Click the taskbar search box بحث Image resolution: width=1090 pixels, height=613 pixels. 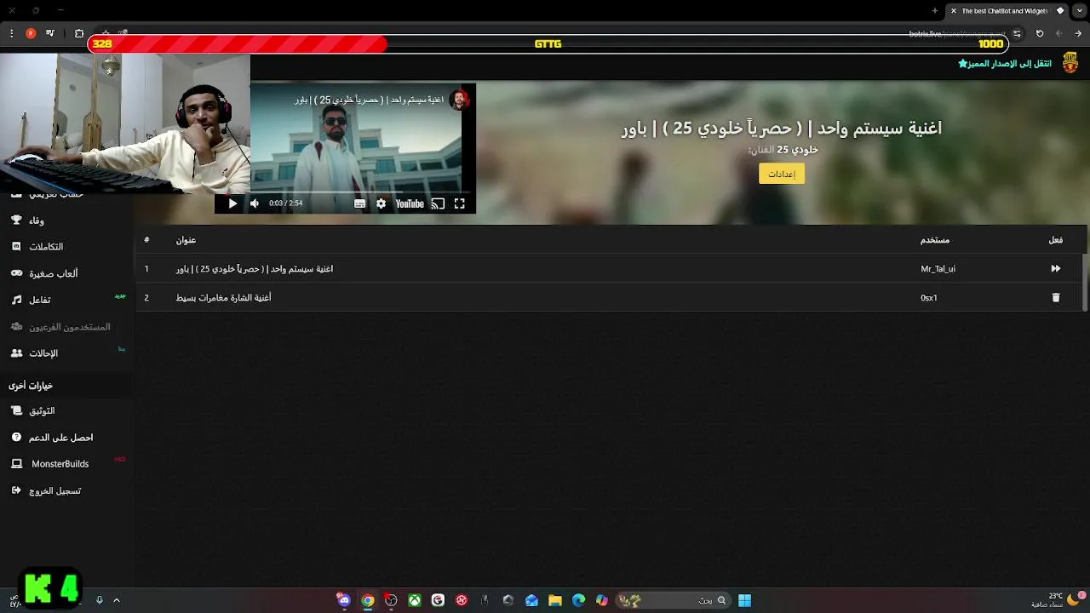(x=674, y=600)
